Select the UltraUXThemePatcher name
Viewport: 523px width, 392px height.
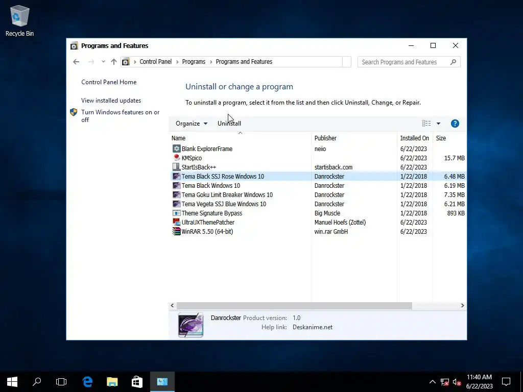pos(208,222)
